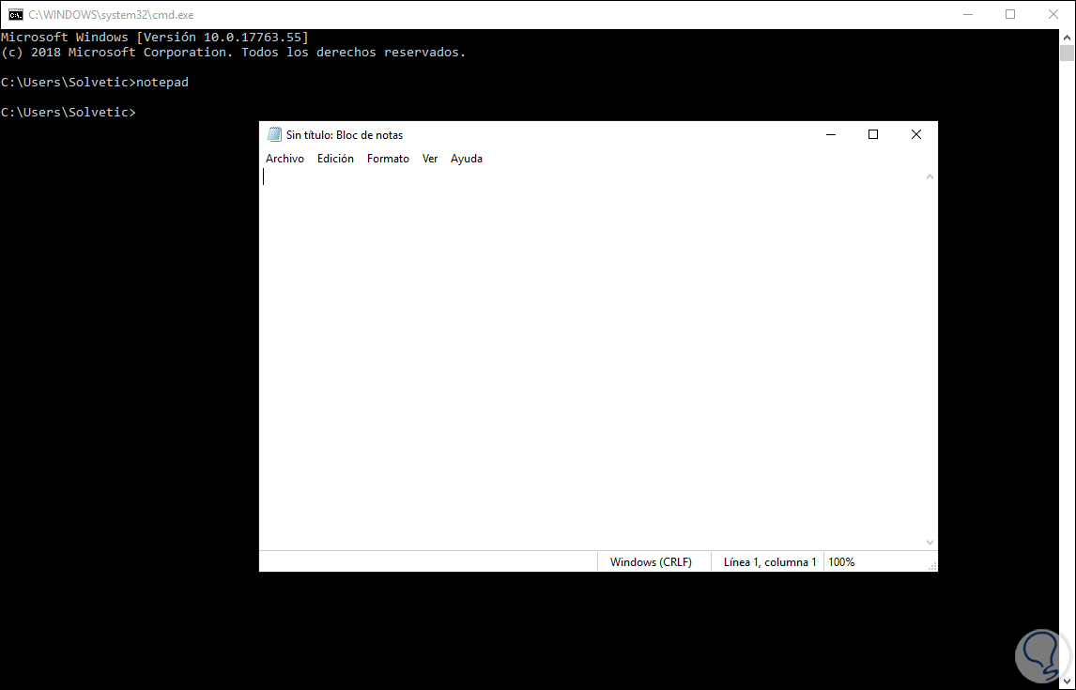Close the cmd.exe window
This screenshot has width=1076, height=690.
tap(1053, 14)
